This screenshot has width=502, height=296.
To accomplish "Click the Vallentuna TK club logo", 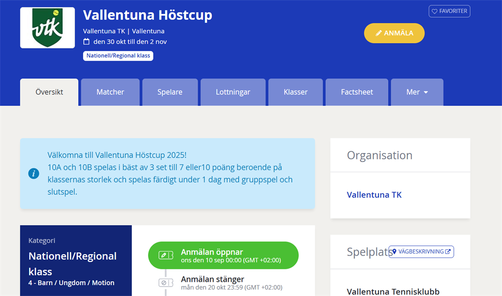I will [48, 28].
